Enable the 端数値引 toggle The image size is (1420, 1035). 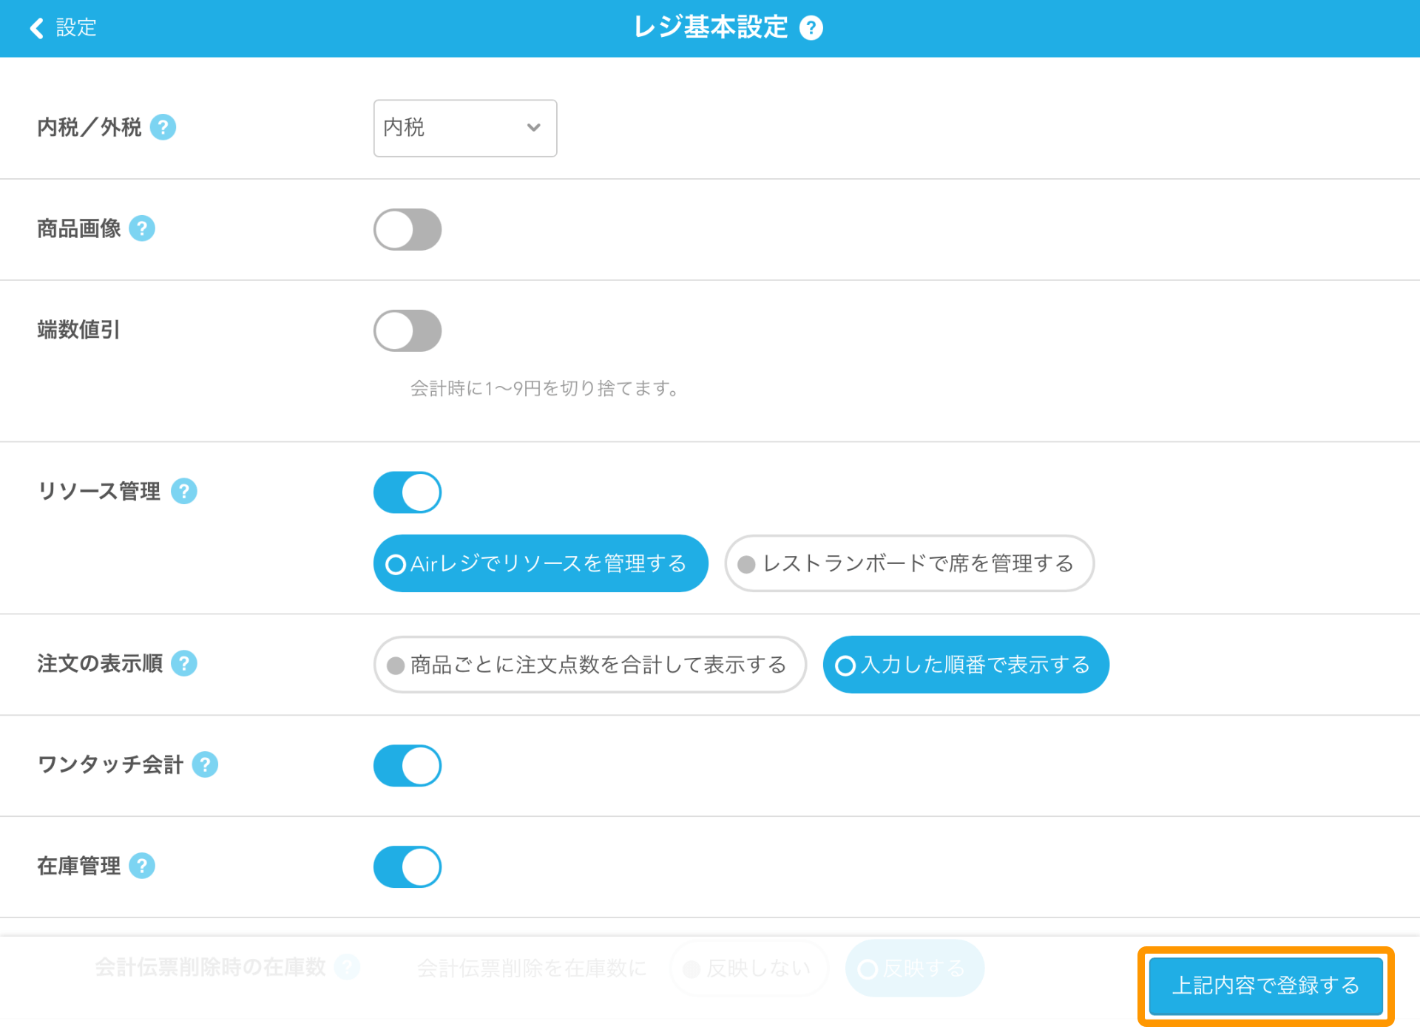(x=408, y=330)
